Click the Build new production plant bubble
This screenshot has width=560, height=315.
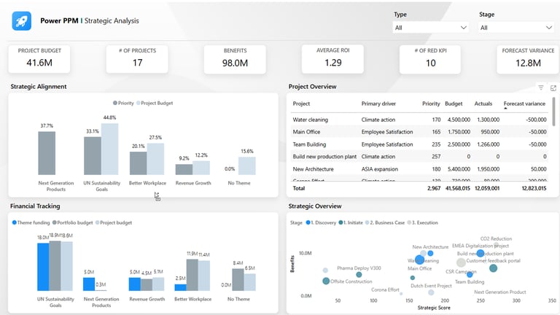coord(481,253)
